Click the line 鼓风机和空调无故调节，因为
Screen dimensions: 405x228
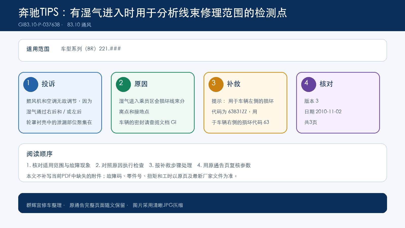(x=59, y=101)
